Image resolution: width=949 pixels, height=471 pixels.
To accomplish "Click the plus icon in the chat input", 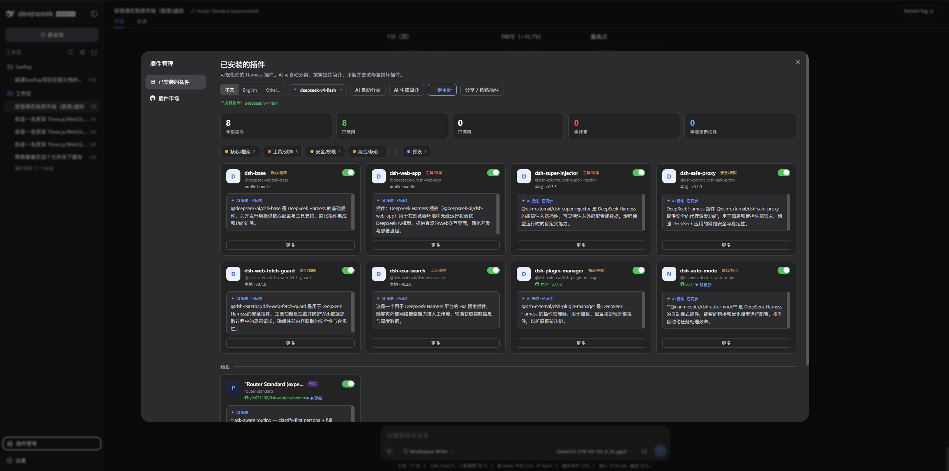I will pyautogui.click(x=389, y=451).
